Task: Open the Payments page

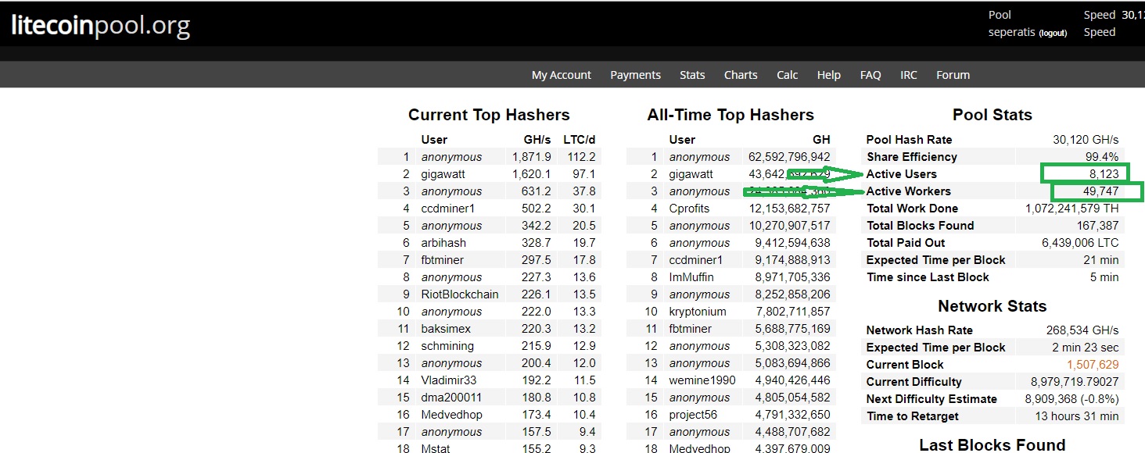Action: pyautogui.click(x=635, y=74)
